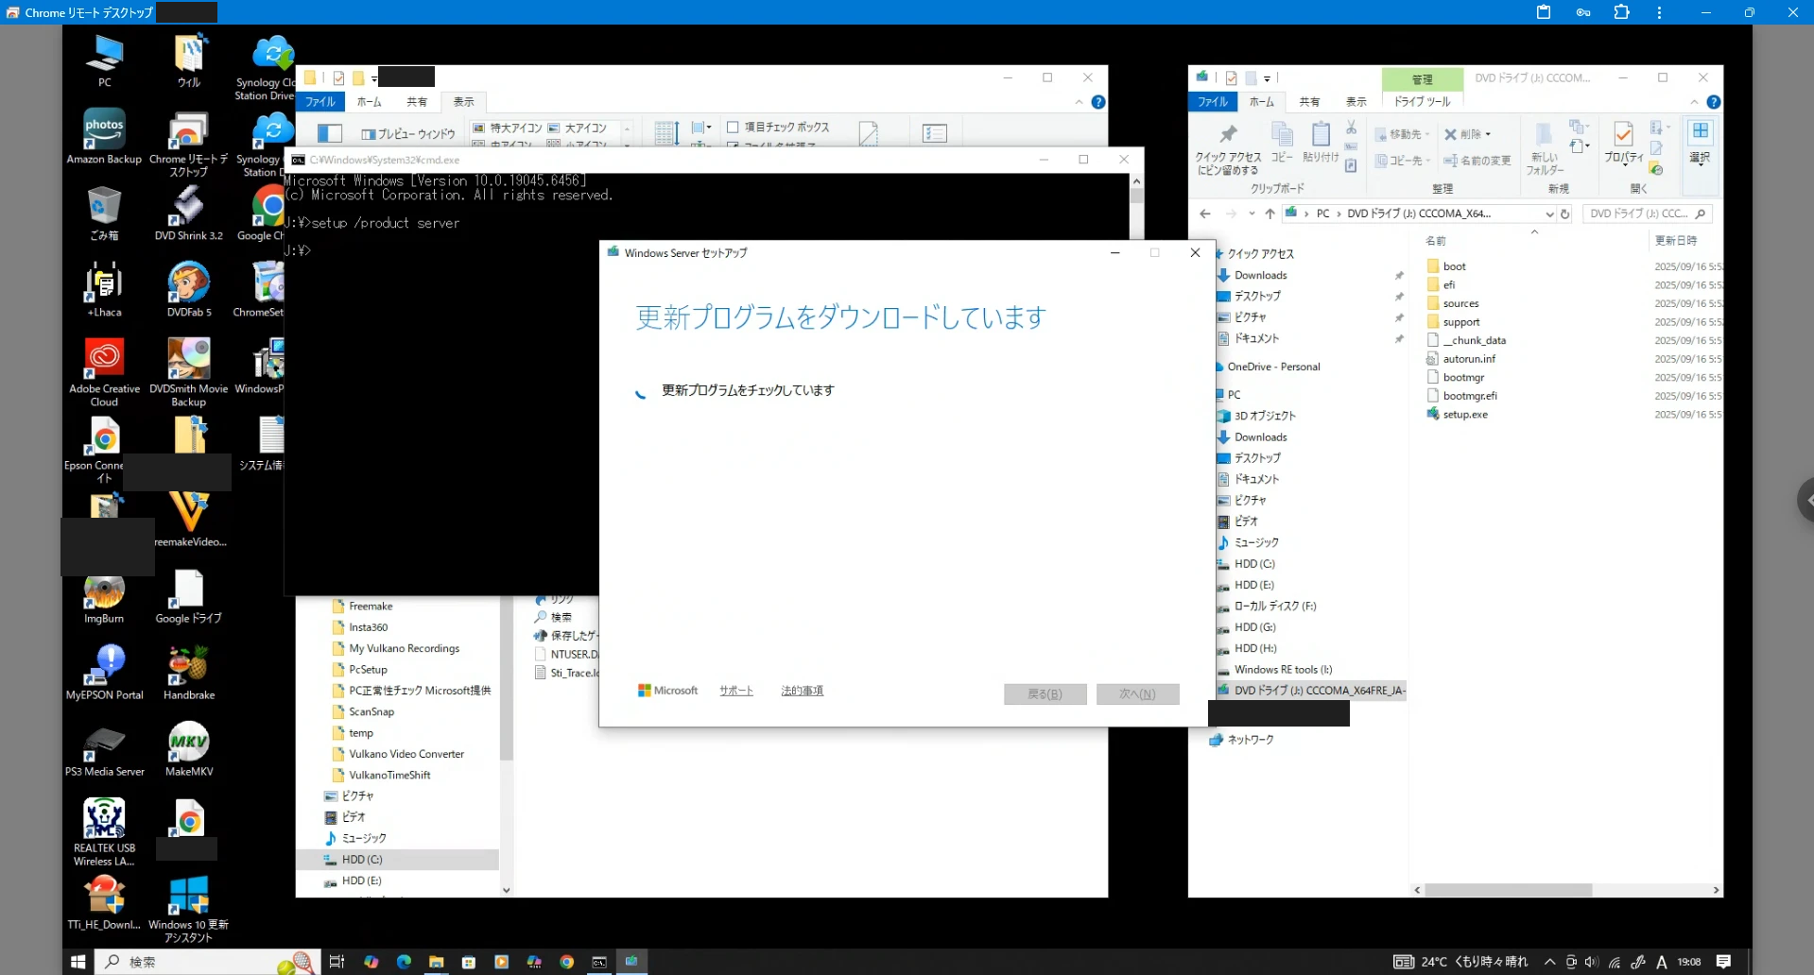Image resolution: width=1814 pixels, height=975 pixels.
Task: Open the Amazon Backup photos desktop icon
Action: point(104,135)
